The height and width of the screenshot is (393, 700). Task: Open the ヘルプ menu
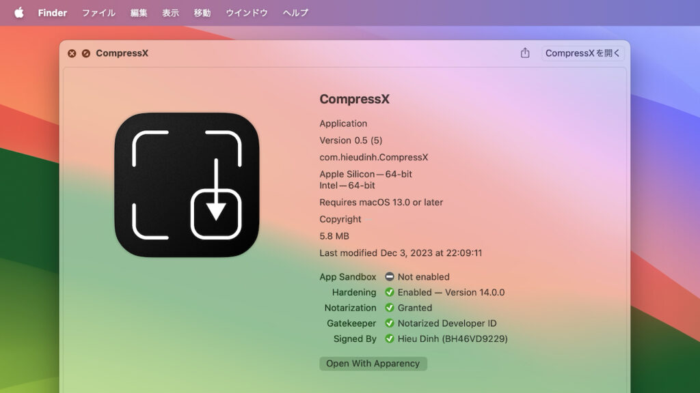295,13
